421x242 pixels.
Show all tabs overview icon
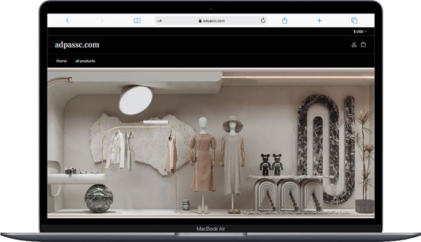pyautogui.click(x=354, y=20)
